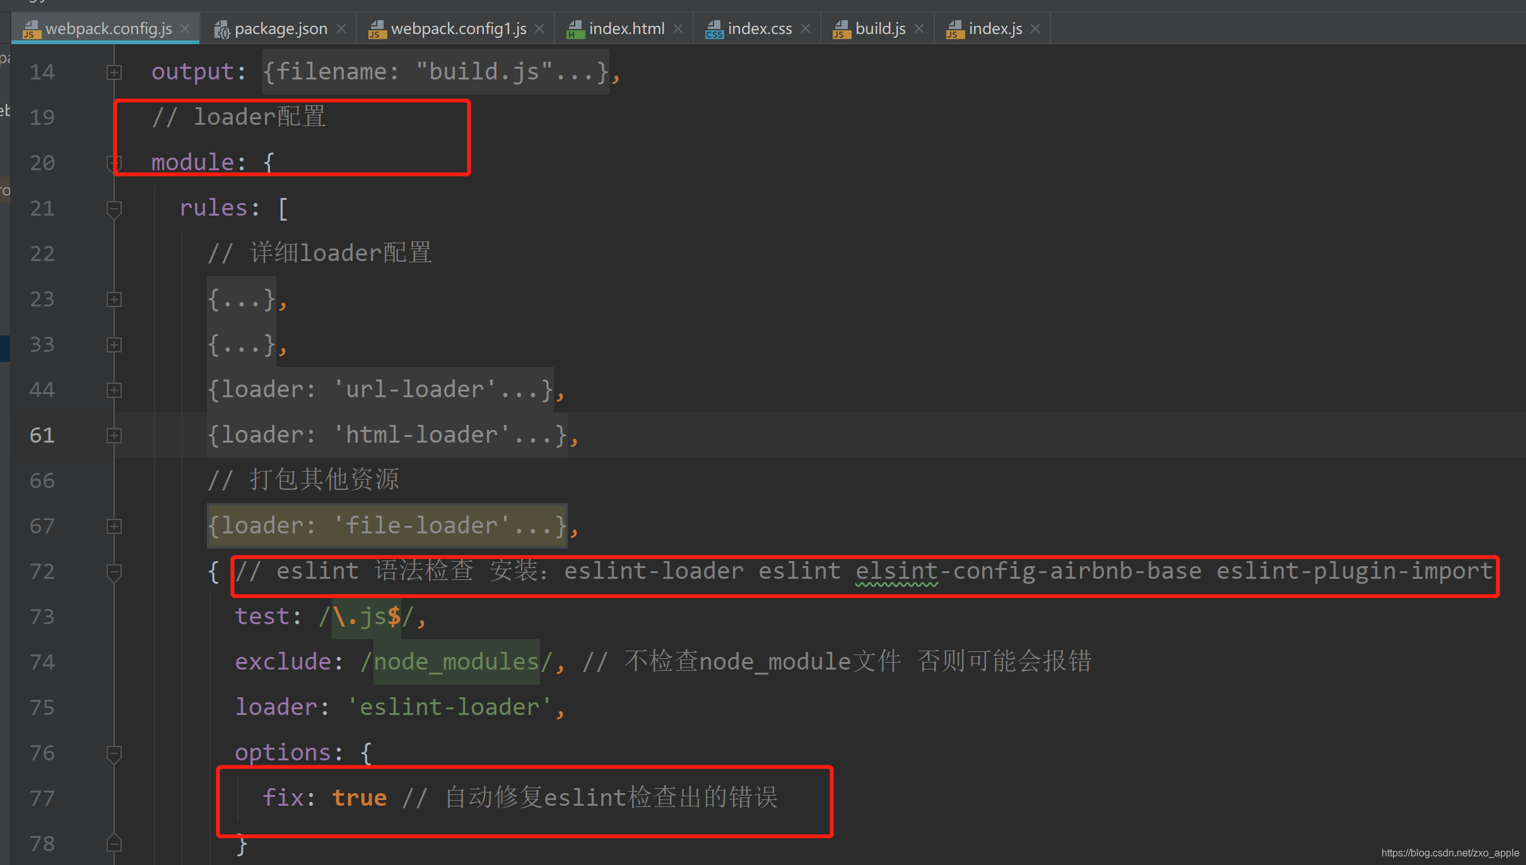1526x865 pixels.
Task: Close the package.json tab
Action: (x=341, y=28)
